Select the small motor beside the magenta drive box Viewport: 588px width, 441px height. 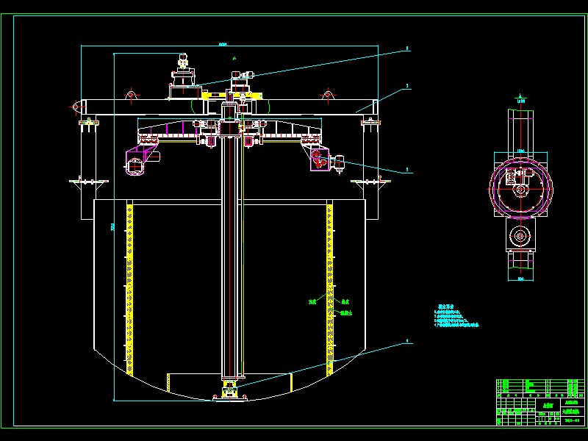pyautogui.click(x=339, y=163)
